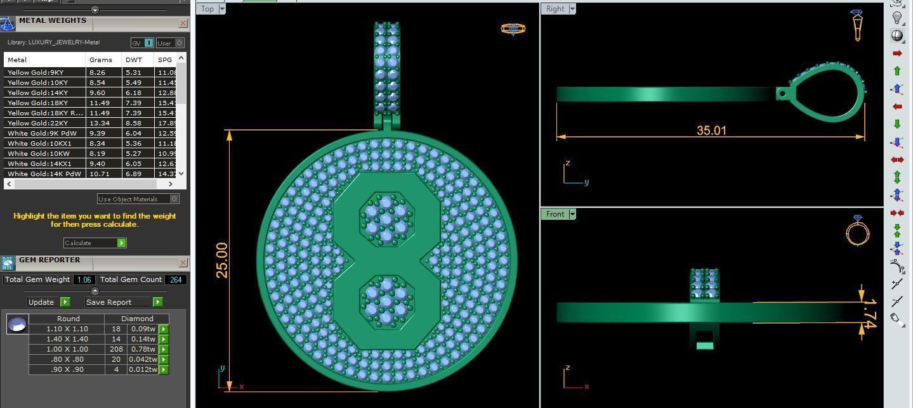The width and height of the screenshot is (913, 408).
Task: Click the ring icon in Front viewport
Action: point(857,230)
